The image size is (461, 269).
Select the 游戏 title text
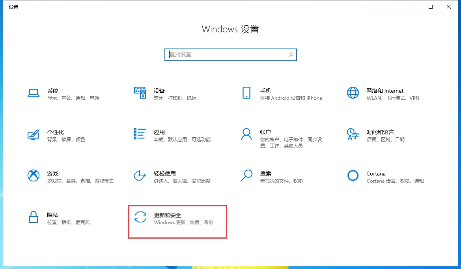[x=53, y=174]
